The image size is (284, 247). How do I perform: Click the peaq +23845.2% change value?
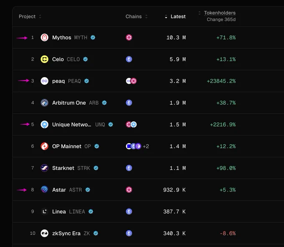point(221,81)
